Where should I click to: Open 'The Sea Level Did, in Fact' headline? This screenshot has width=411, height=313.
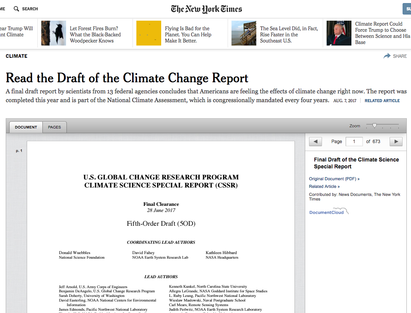(x=289, y=34)
